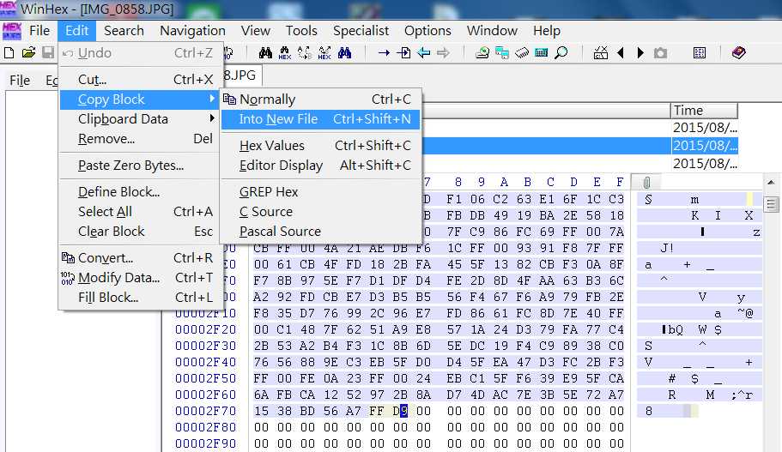This screenshot has height=452, width=782.
Task: Click Remove... in Edit menu
Action: (140, 139)
